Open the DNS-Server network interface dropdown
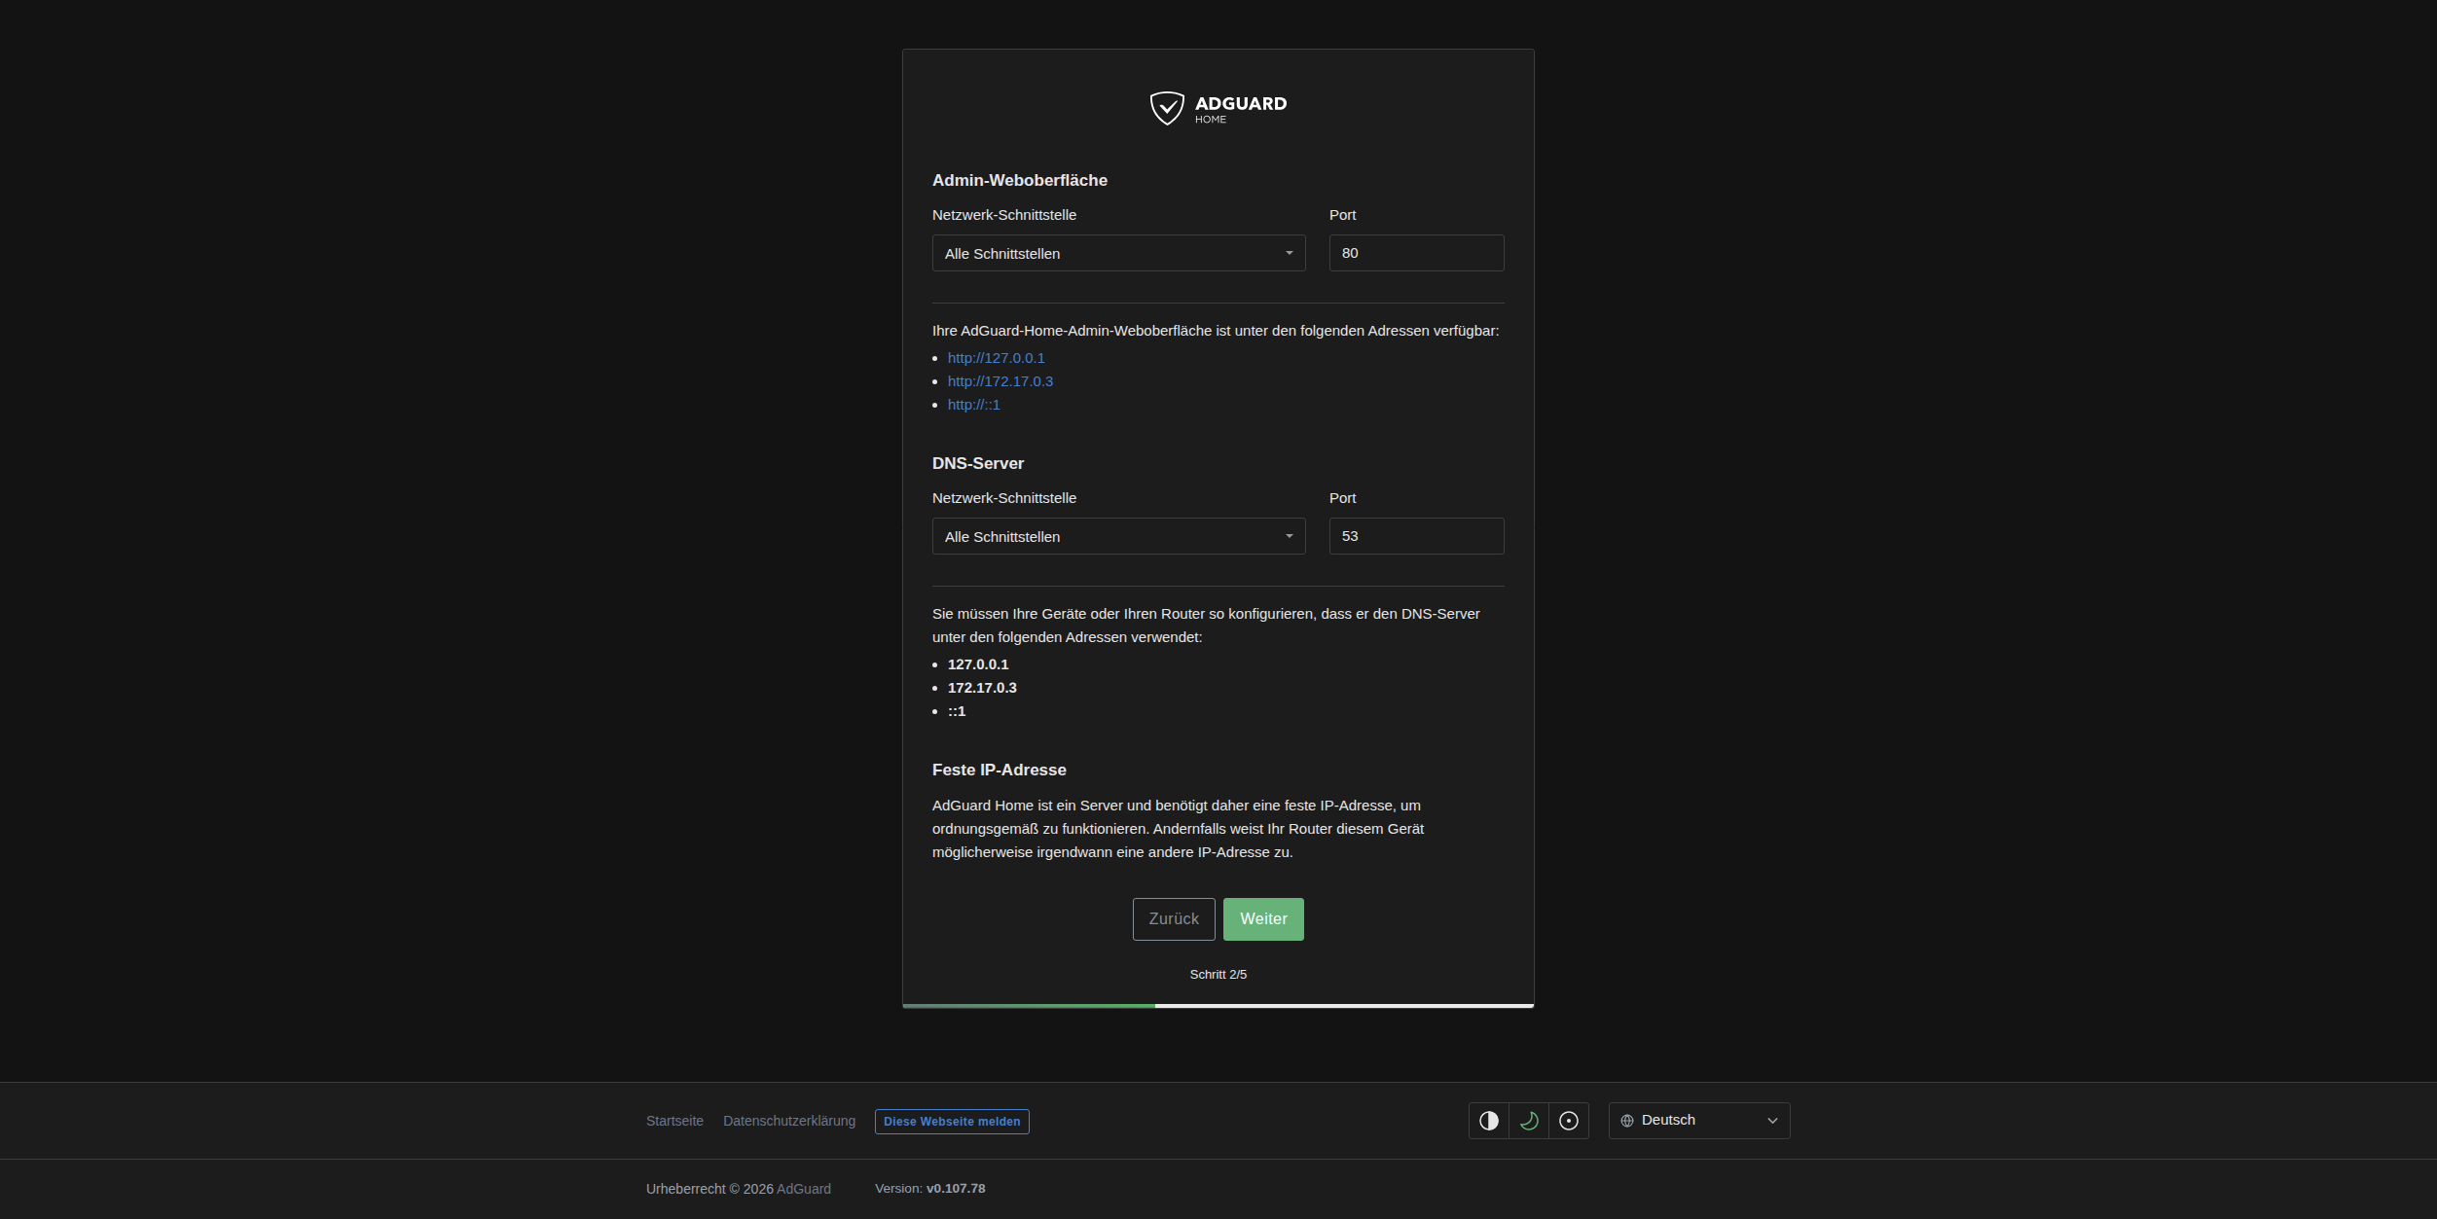The height and width of the screenshot is (1219, 2437). tap(1119, 536)
